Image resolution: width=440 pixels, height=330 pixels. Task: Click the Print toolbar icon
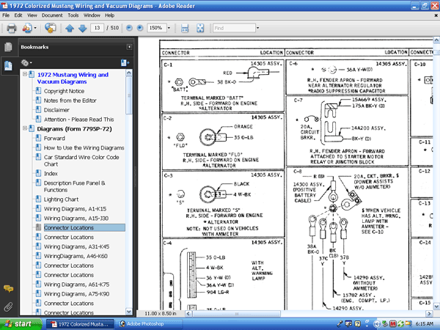pyautogui.click(x=12, y=28)
